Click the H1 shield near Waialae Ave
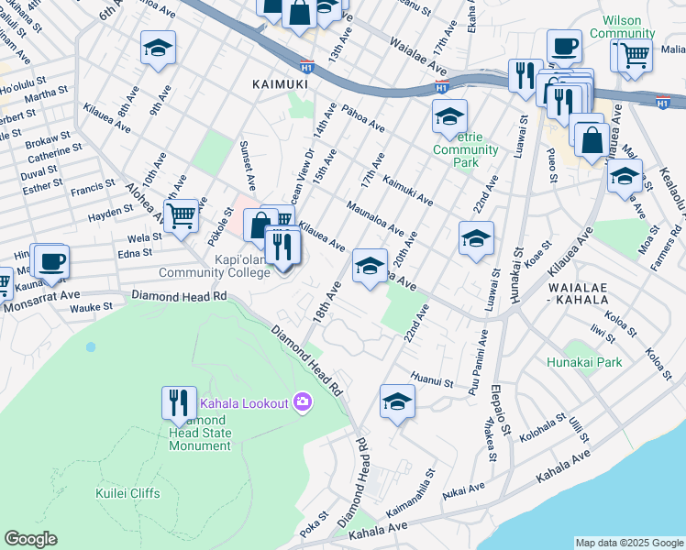The height and width of the screenshot is (550, 686). 442,87
